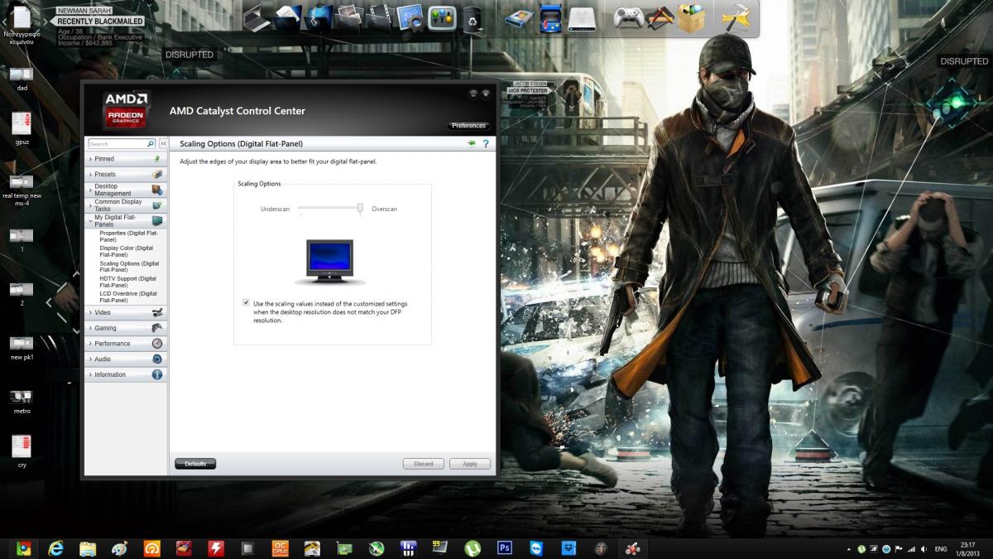Open Chrome from the taskbar
Screen dimensions: 993x559
click(24, 548)
